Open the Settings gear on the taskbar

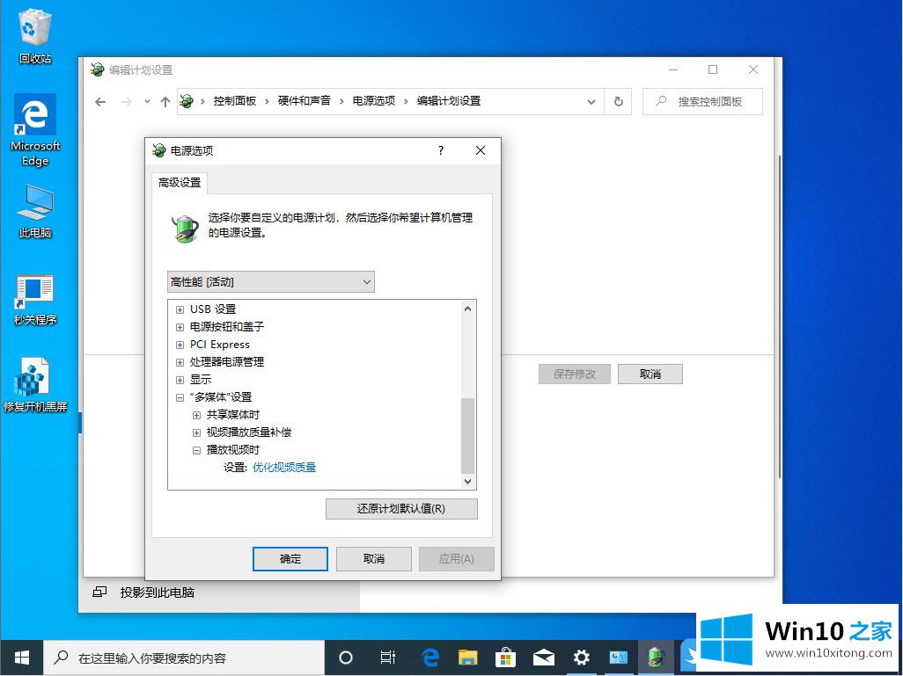pos(581,658)
